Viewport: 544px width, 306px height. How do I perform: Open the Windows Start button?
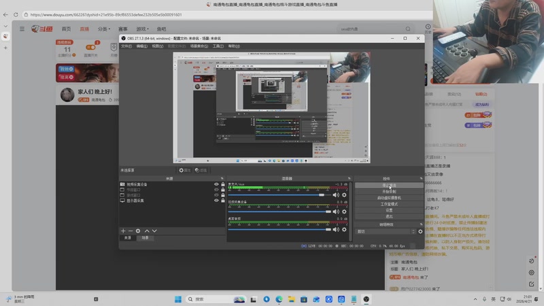(178, 299)
